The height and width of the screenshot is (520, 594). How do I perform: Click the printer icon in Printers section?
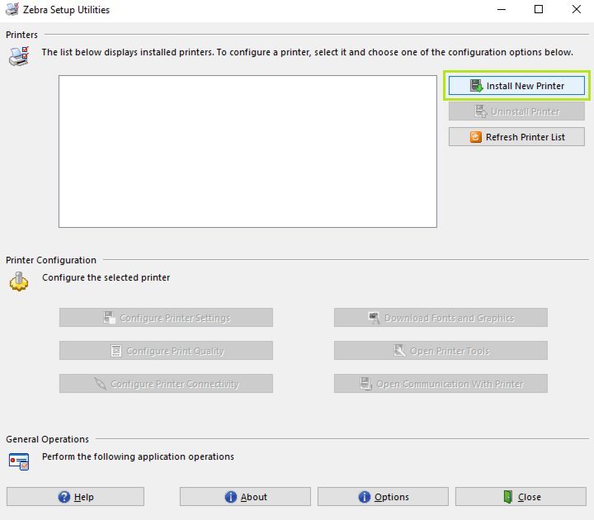click(x=19, y=56)
